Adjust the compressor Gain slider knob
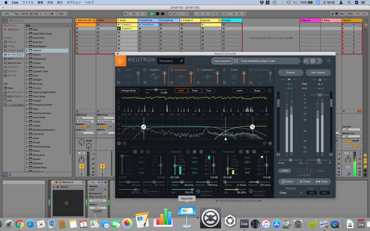Screen dimensions: 370x231 156,90
